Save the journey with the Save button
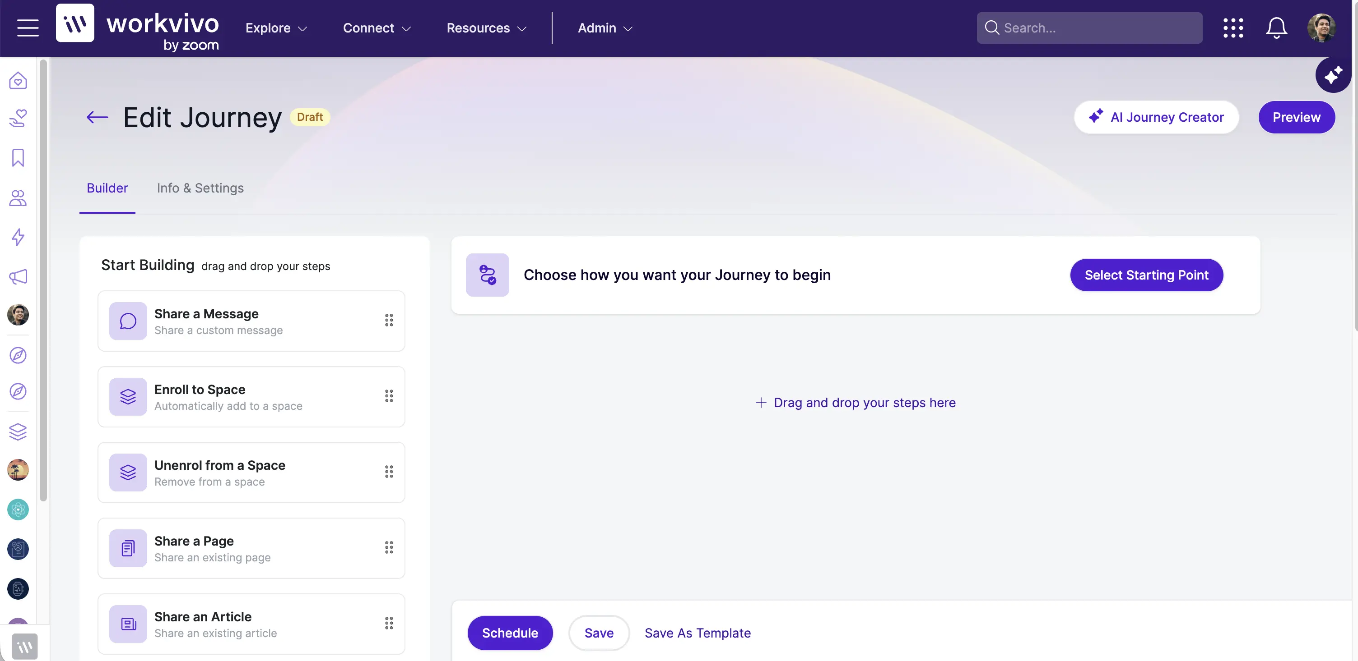 pos(599,633)
